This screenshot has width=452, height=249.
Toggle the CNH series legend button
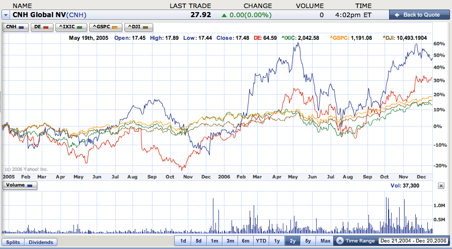pos(15,27)
